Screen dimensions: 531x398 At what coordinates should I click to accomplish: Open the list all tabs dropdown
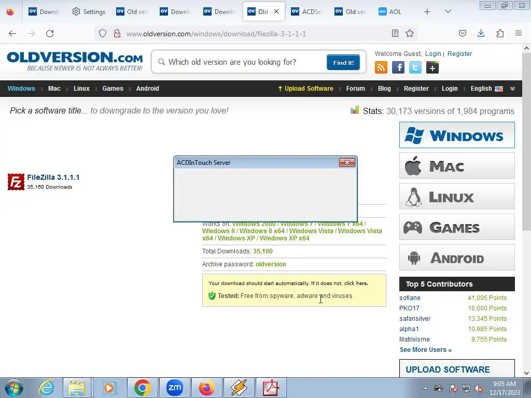pos(448,12)
